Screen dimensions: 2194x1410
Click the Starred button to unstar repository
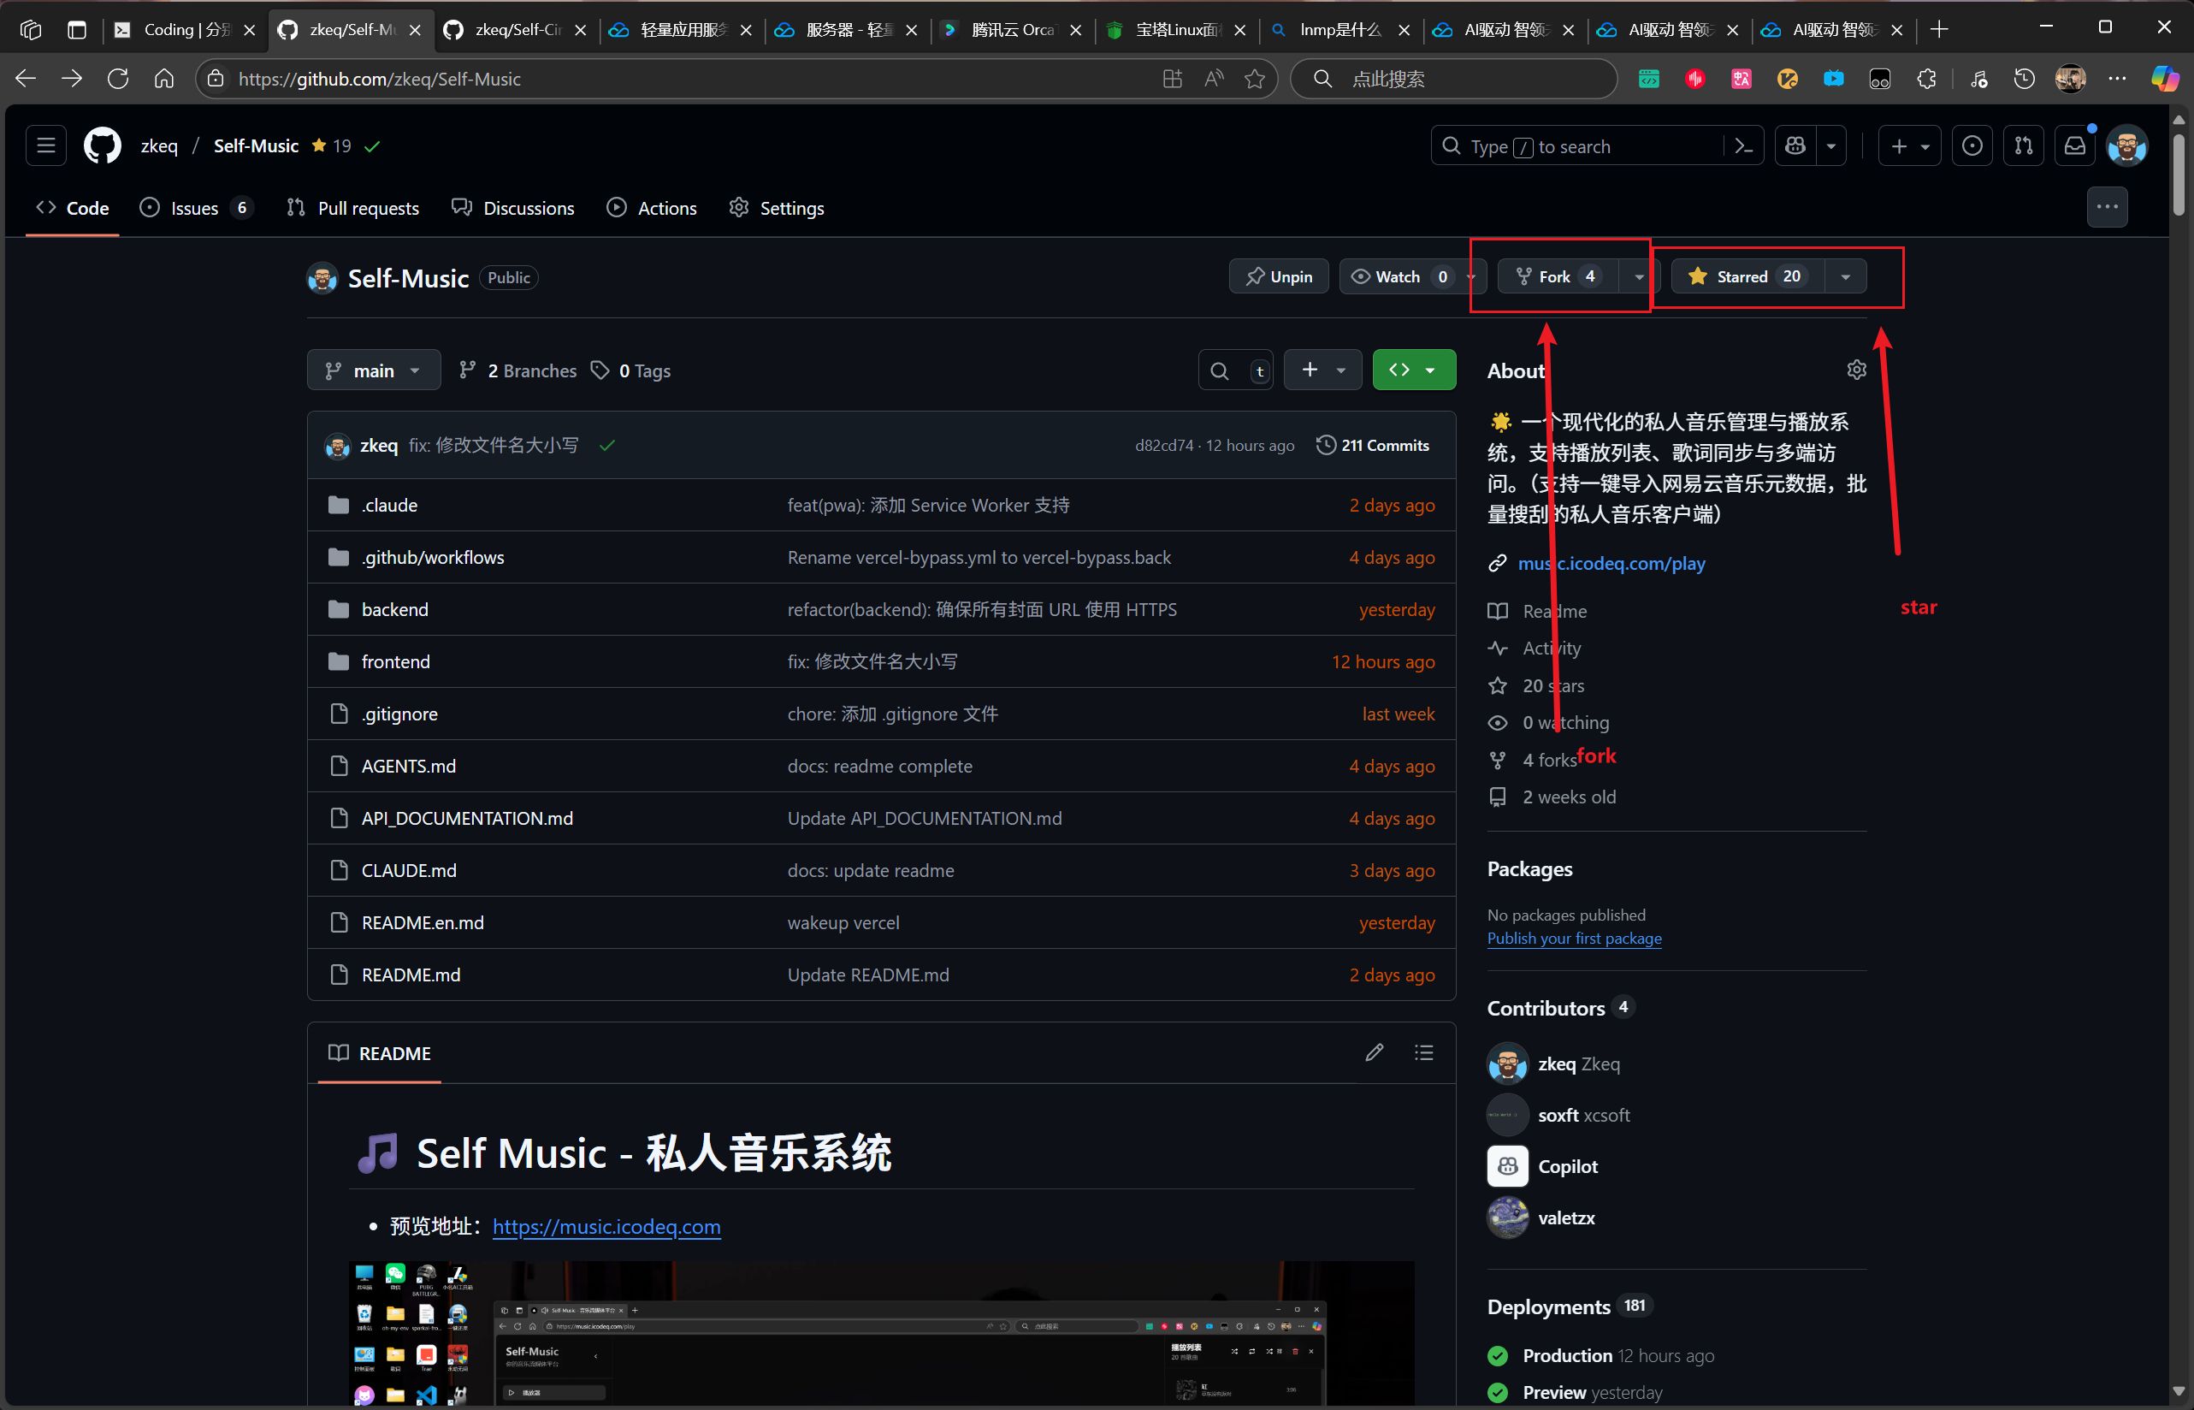point(1747,276)
